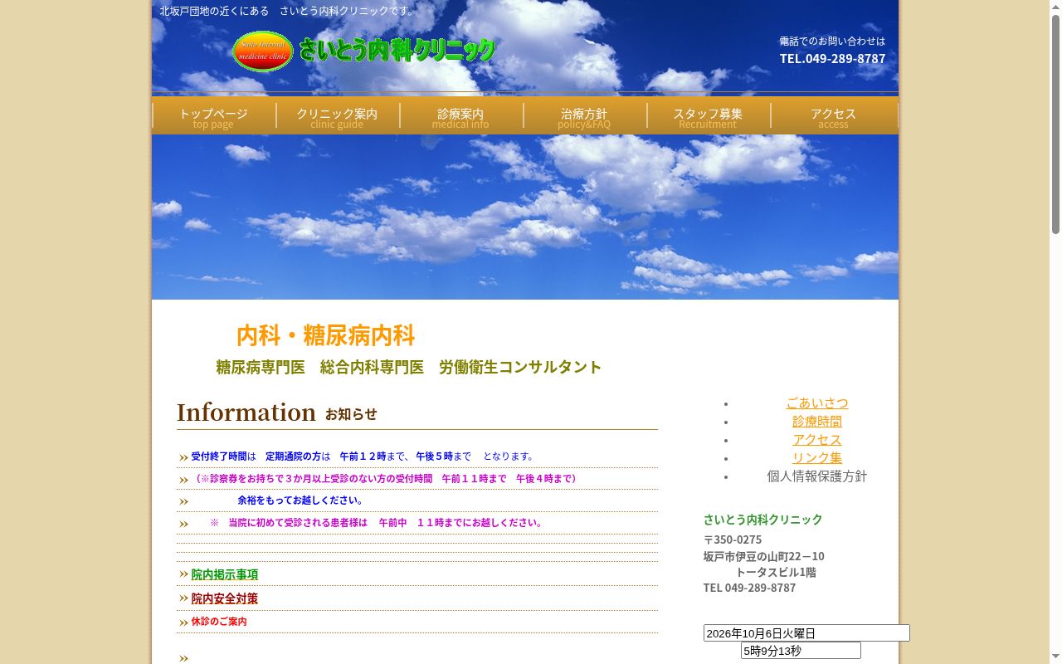Open the 院内掲示事項 notice
This screenshot has width=1062, height=664.
pyautogui.click(x=225, y=574)
